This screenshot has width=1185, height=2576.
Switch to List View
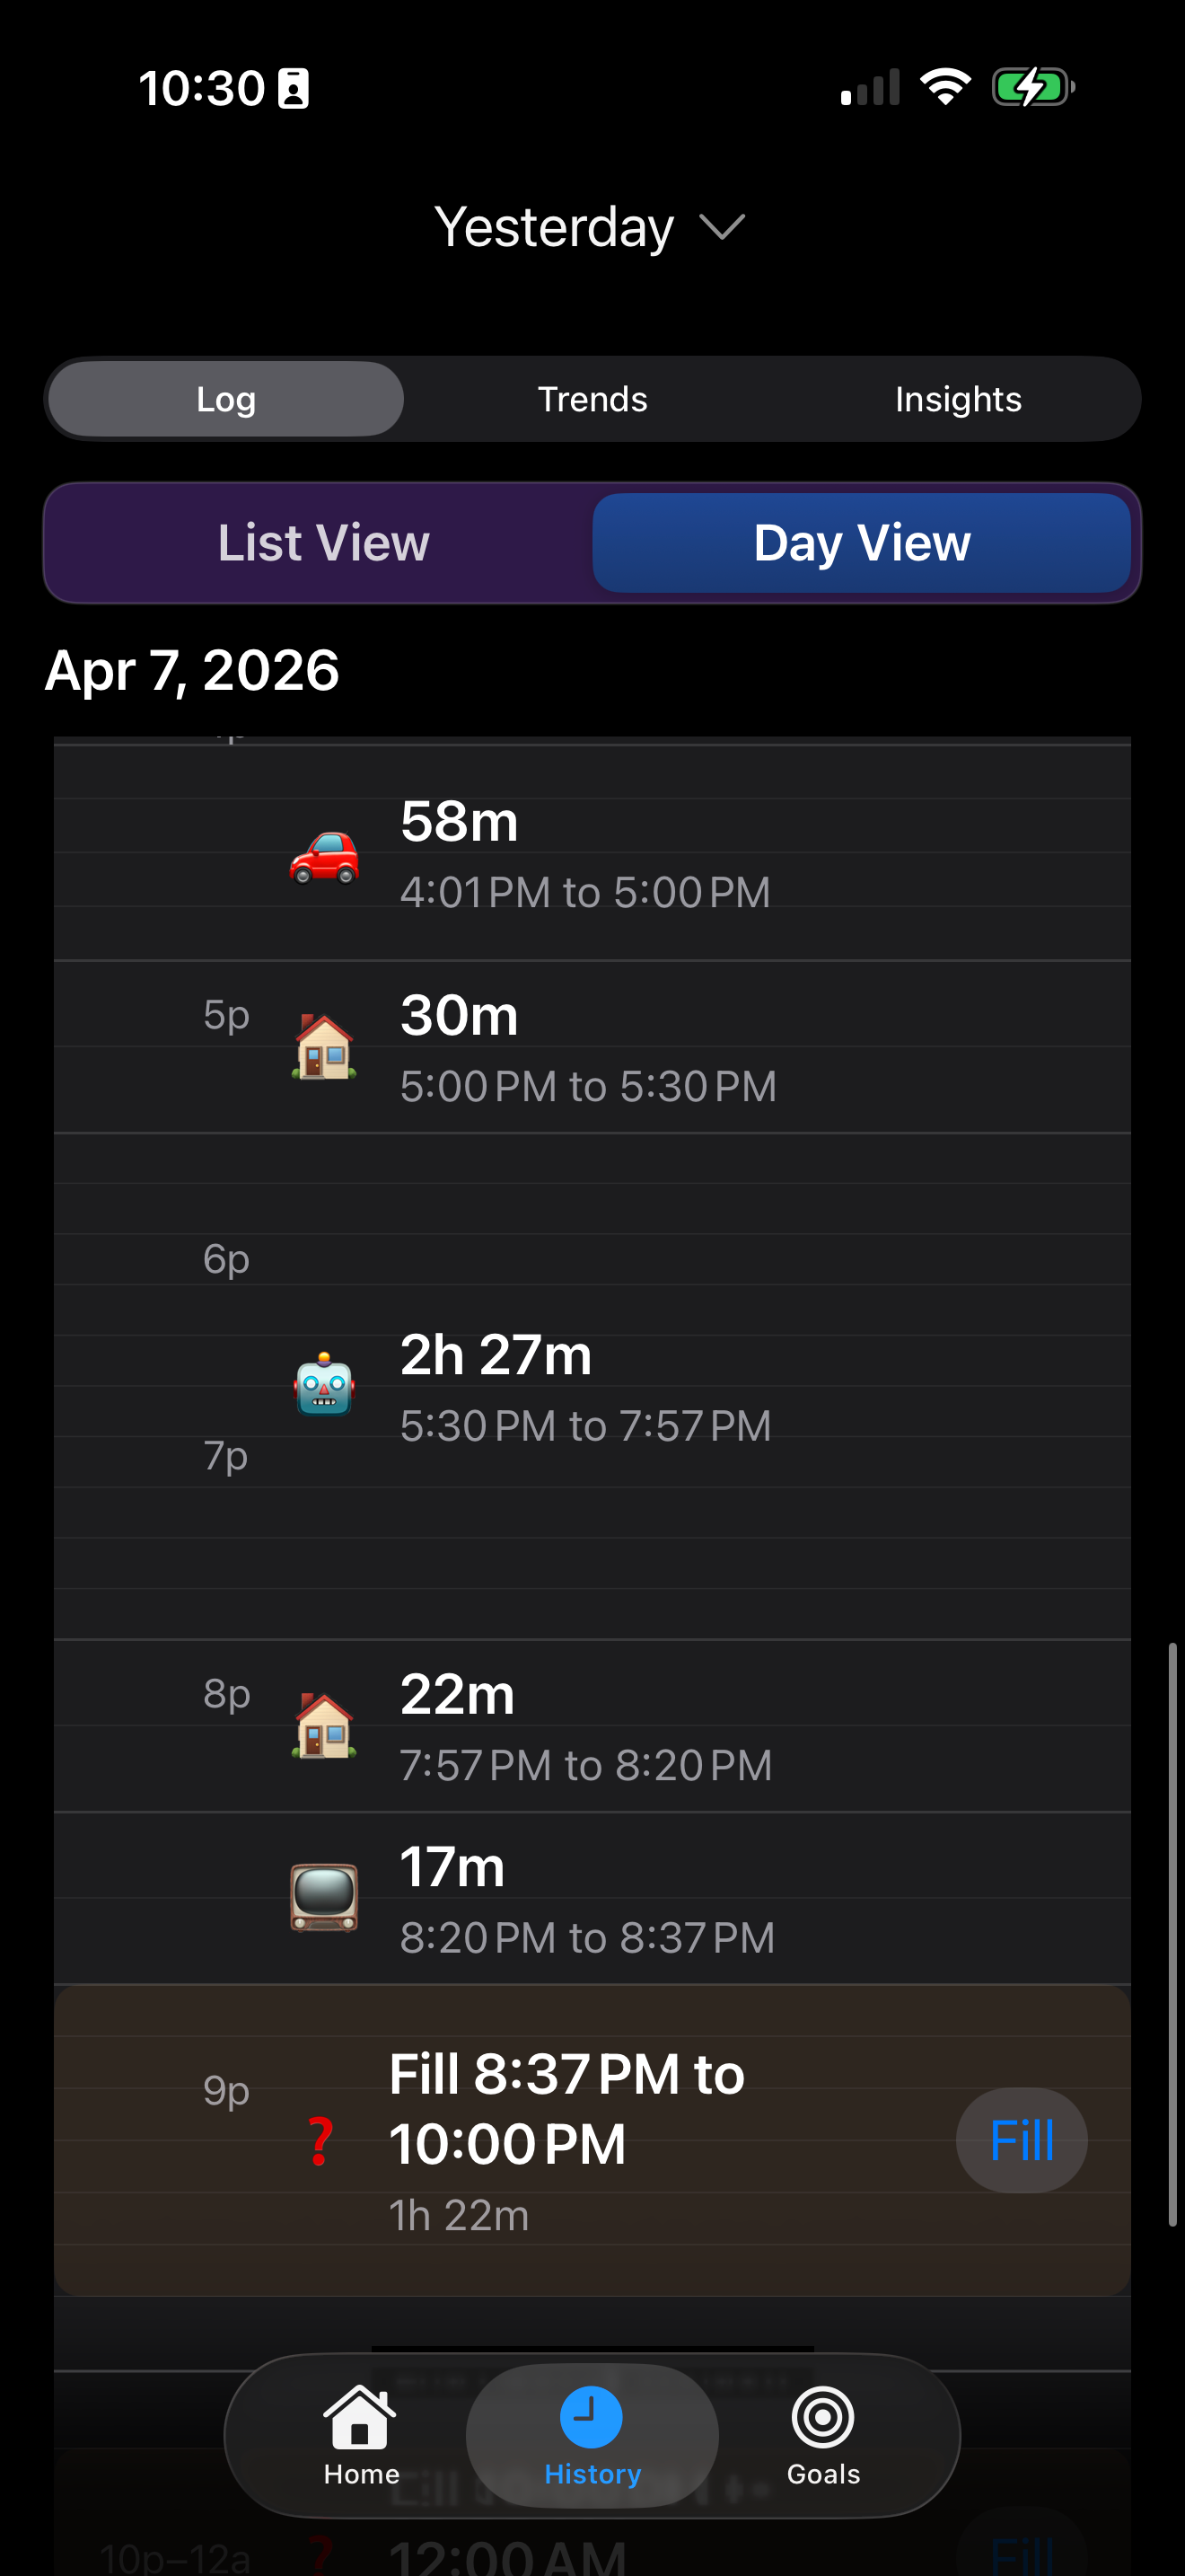[322, 543]
